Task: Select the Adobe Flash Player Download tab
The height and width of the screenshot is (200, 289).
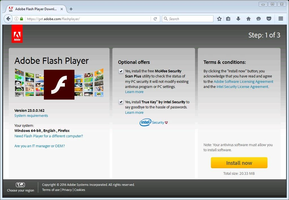Action: [x=36, y=9]
